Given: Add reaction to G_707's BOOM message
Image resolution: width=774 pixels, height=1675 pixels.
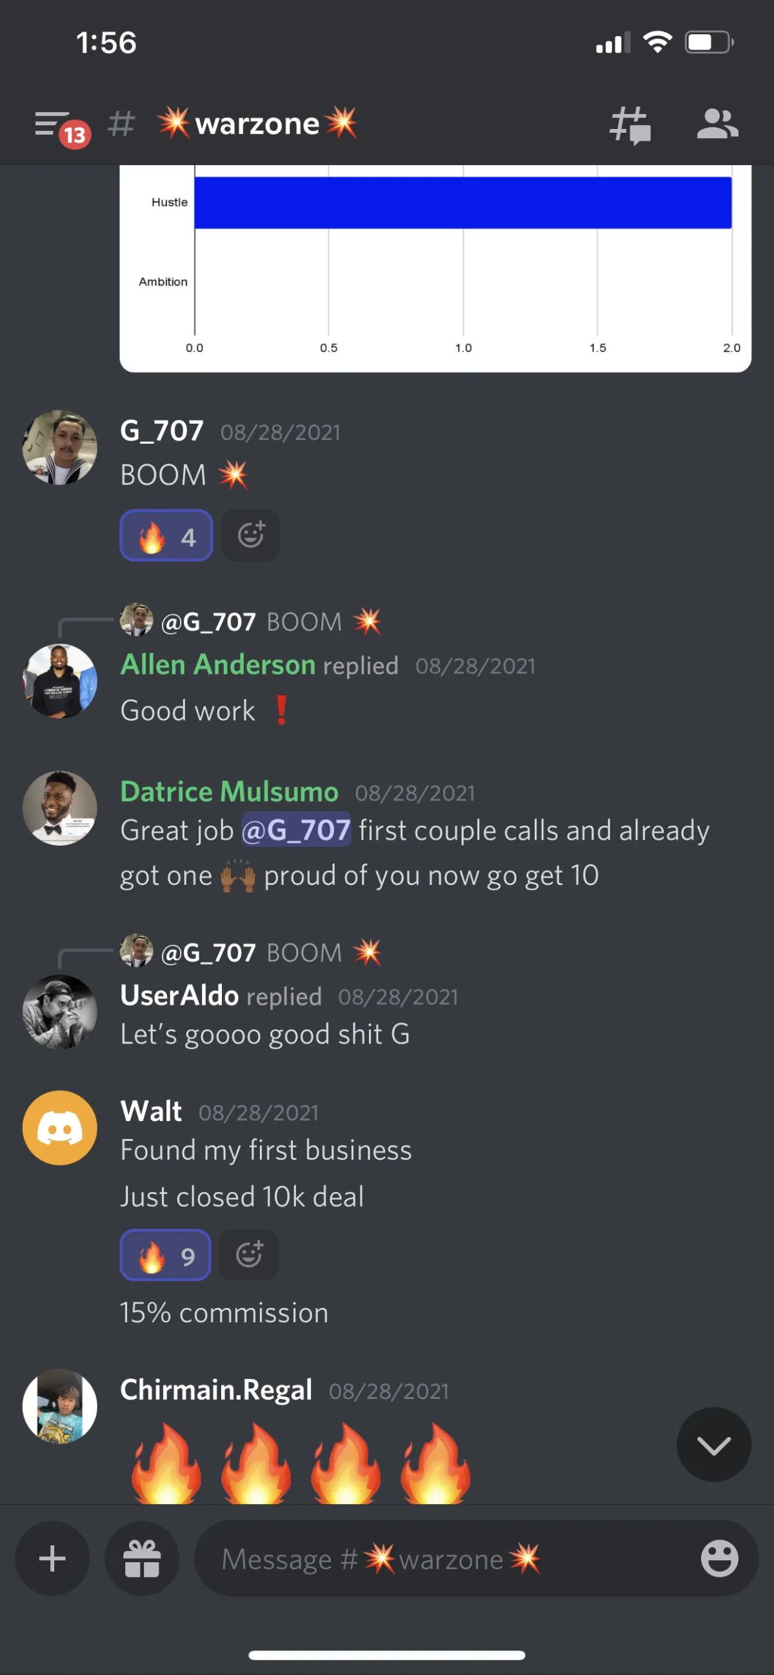Looking at the screenshot, I should [250, 535].
